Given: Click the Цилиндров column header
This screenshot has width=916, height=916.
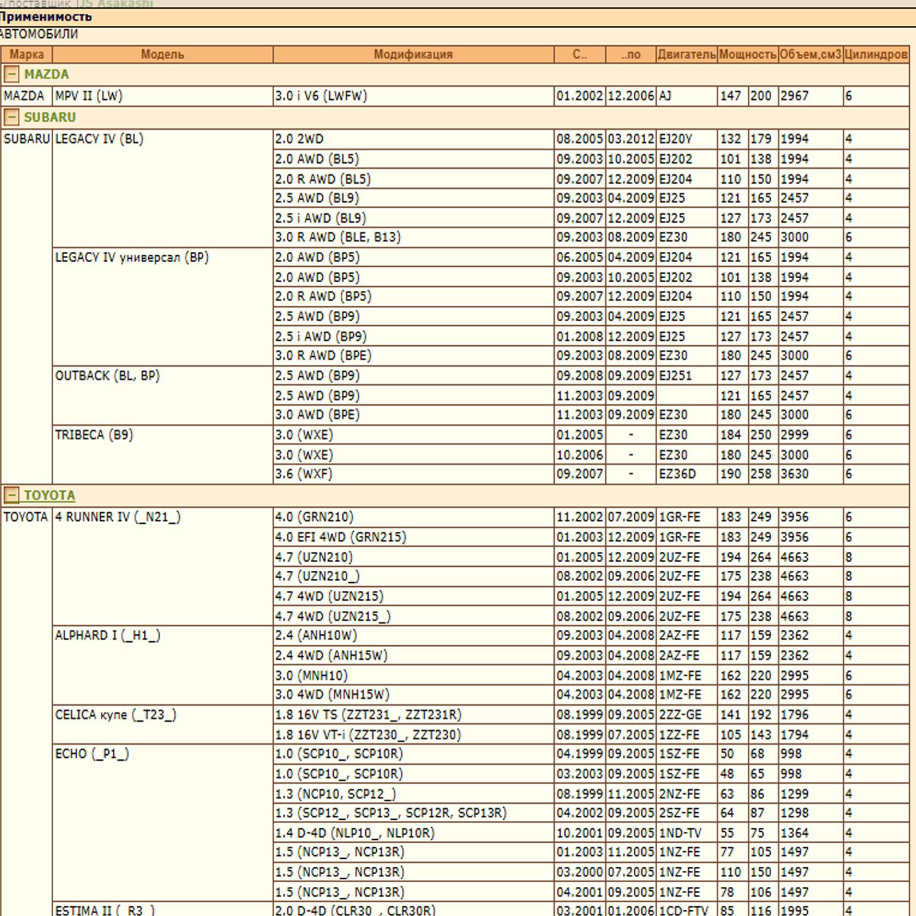Looking at the screenshot, I should pos(876,54).
